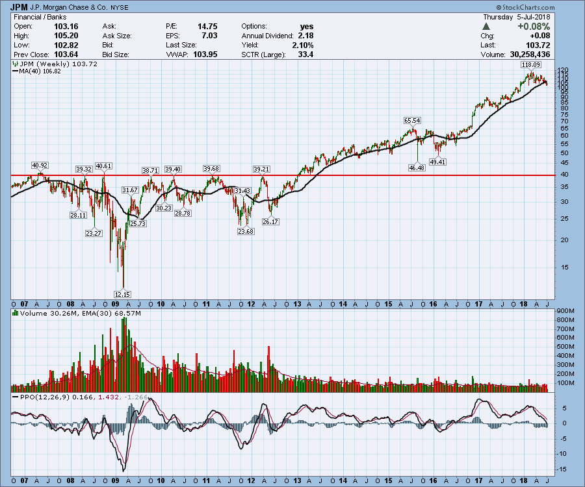This screenshot has width=585, height=487.
Task: Click the MA(40) 106.82 legend text
Action: click(x=40, y=71)
